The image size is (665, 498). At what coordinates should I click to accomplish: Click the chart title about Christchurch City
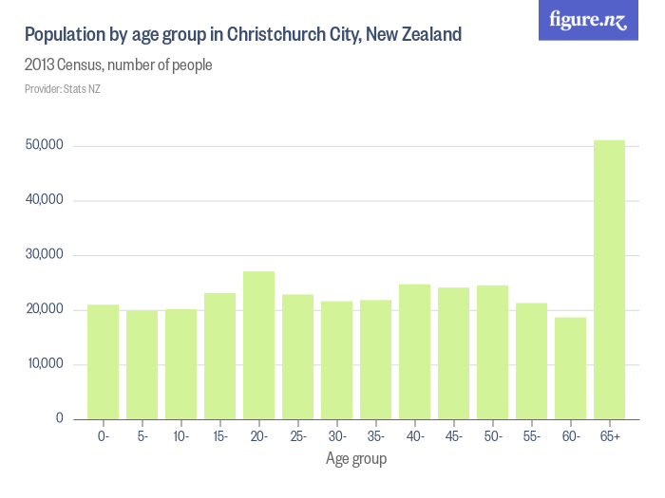tap(243, 35)
